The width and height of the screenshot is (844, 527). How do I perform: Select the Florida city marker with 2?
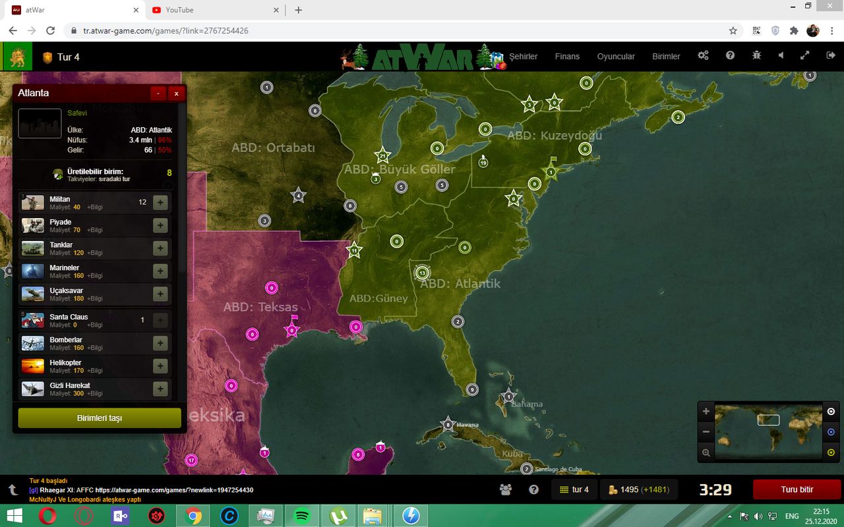click(458, 321)
